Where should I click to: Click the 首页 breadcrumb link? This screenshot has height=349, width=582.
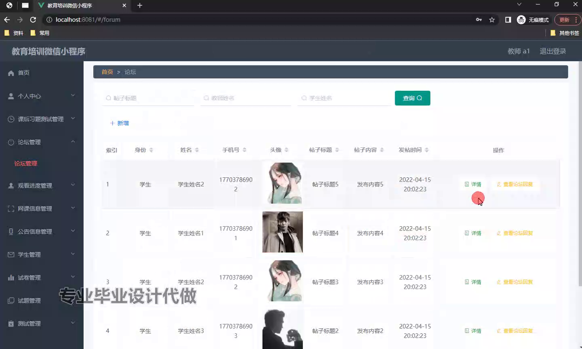107,72
